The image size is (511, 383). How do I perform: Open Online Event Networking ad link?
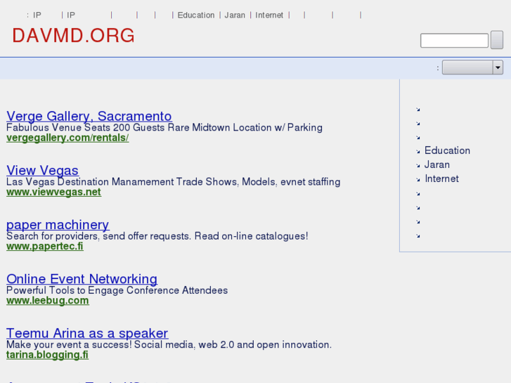(x=82, y=279)
